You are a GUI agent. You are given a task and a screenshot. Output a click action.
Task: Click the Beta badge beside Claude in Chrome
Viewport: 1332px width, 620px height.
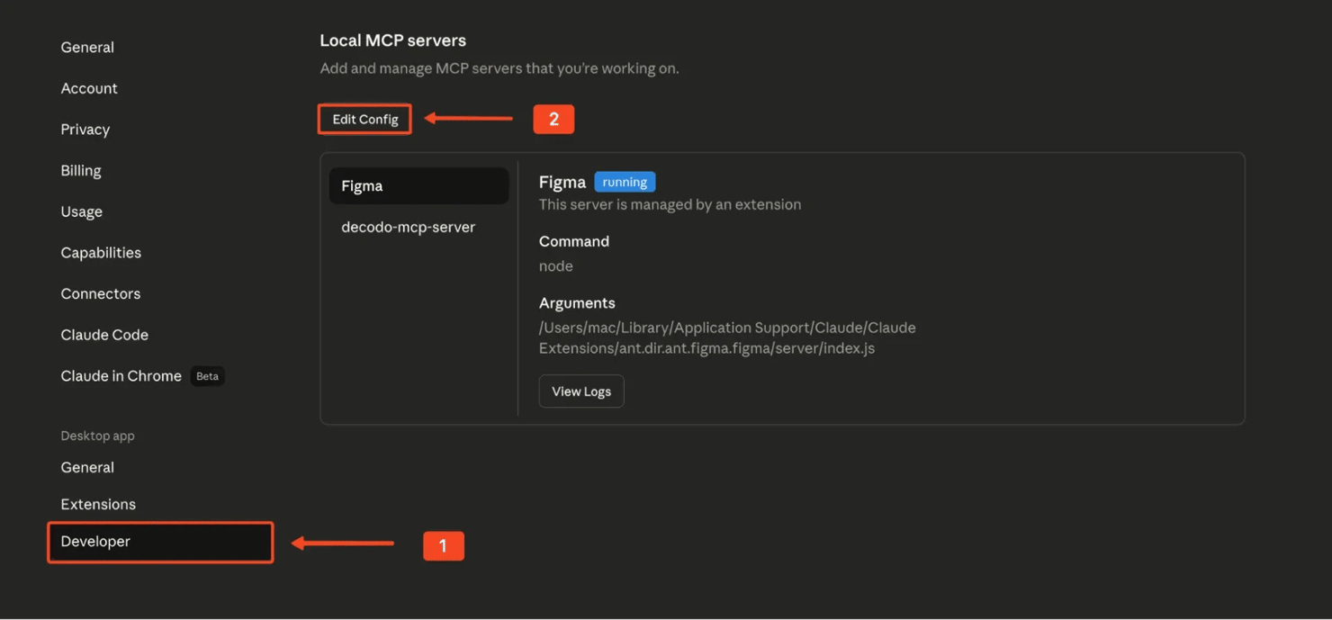tap(207, 376)
